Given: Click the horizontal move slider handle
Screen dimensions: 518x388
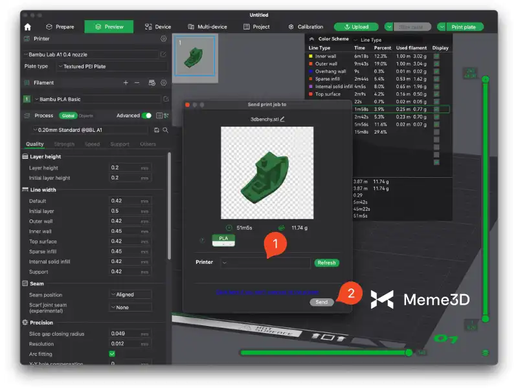Looking at the screenshot, I should pyautogui.click(x=409, y=352).
